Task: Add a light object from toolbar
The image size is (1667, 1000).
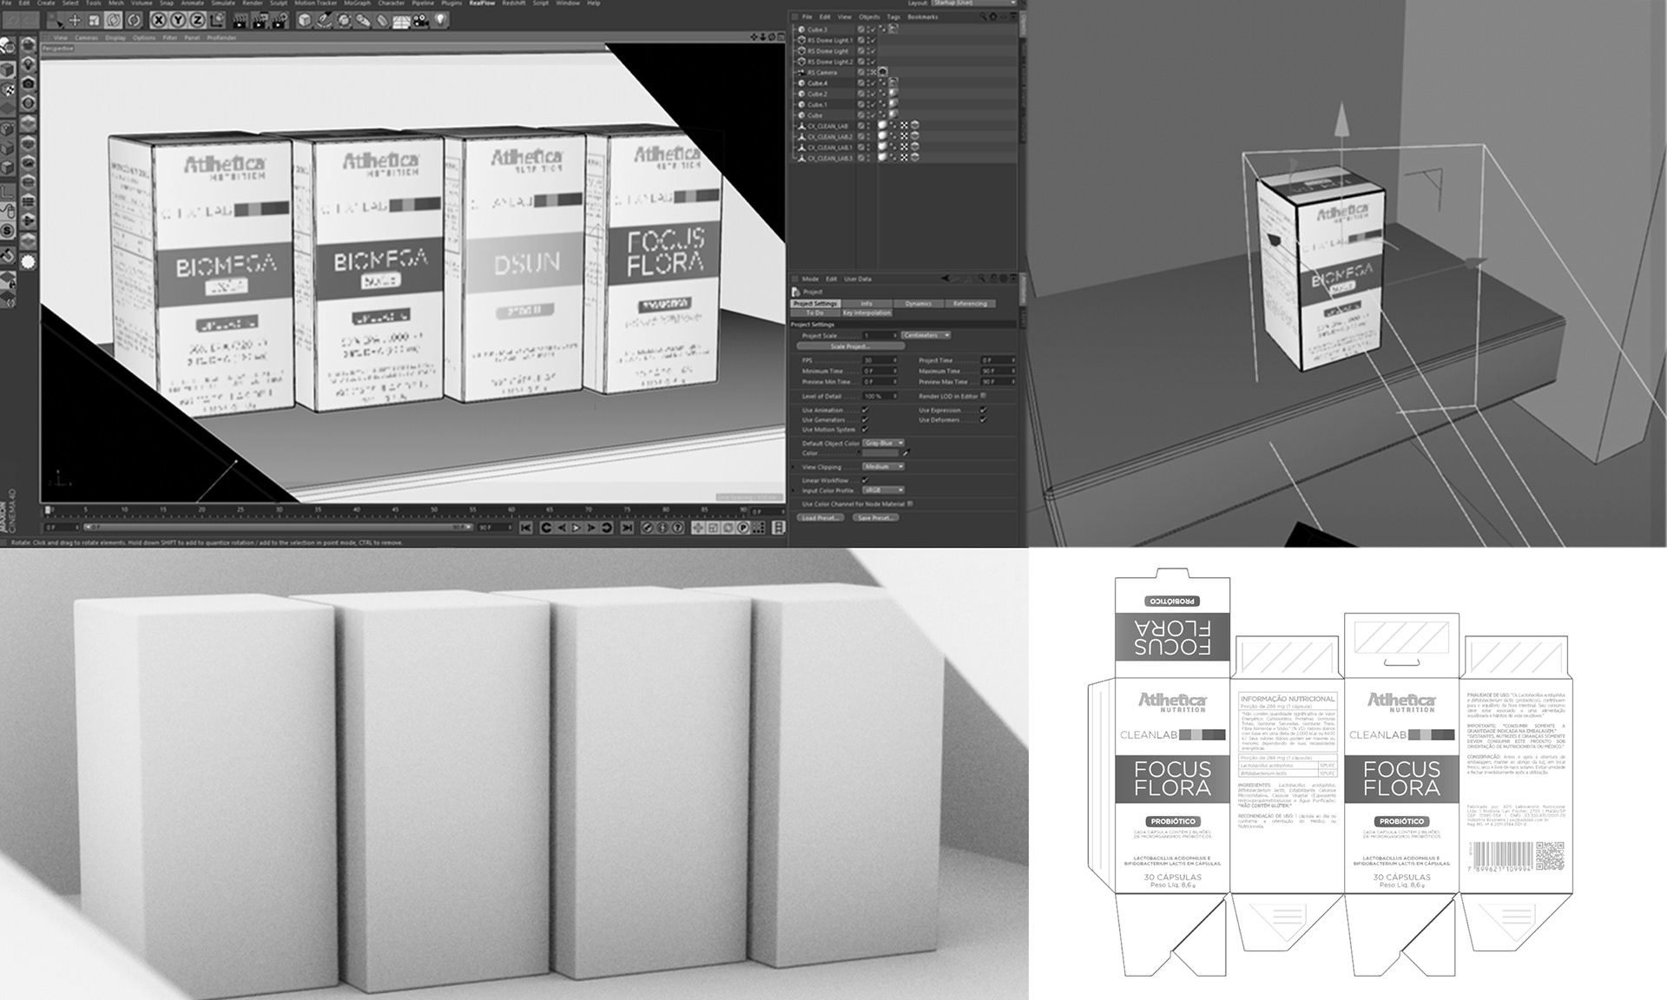Action: coord(440,20)
